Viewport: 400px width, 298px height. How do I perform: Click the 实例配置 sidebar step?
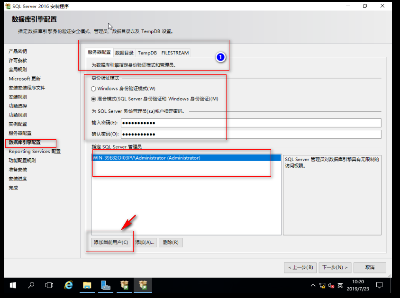point(18,124)
